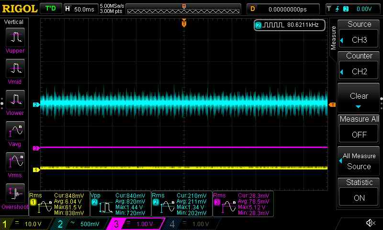This screenshot has height=230, width=383.
Task: Select the Vmid measurement icon
Action: pos(15,69)
